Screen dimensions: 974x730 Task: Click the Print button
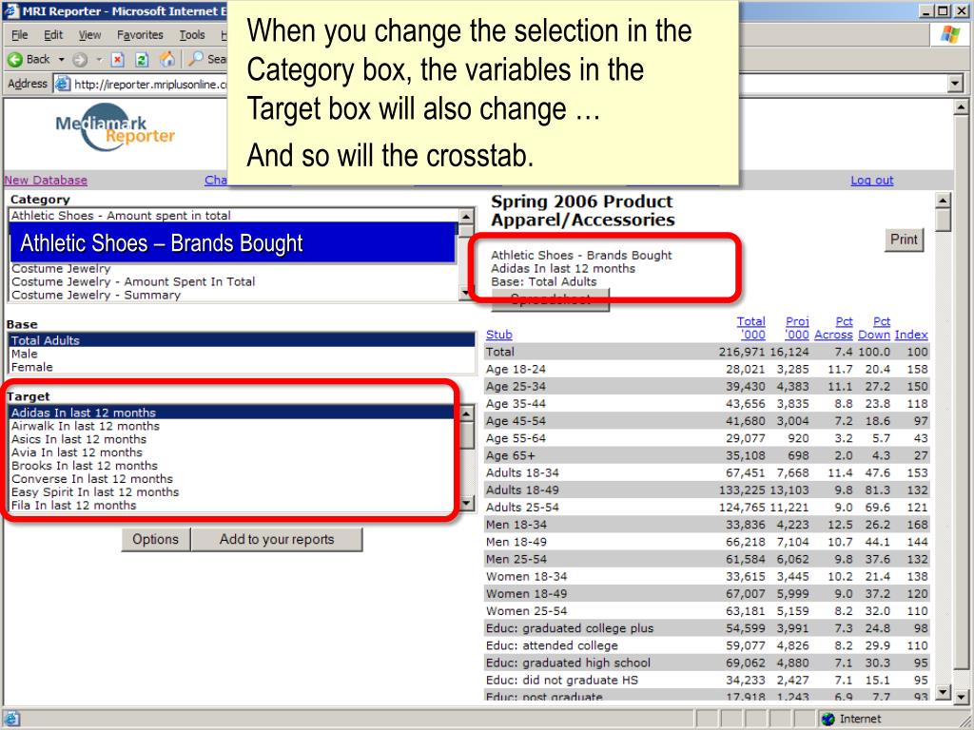point(904,240)
